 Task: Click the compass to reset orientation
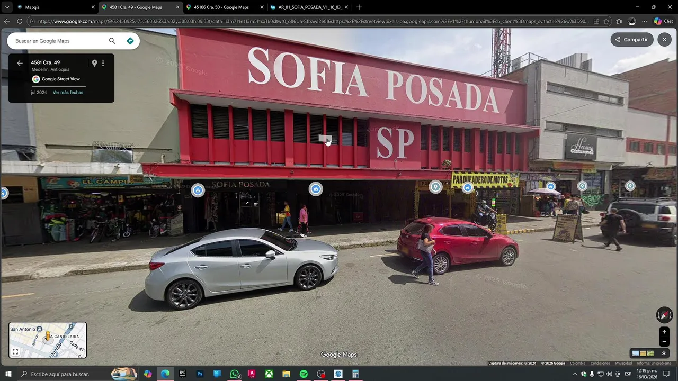[664, 315]
